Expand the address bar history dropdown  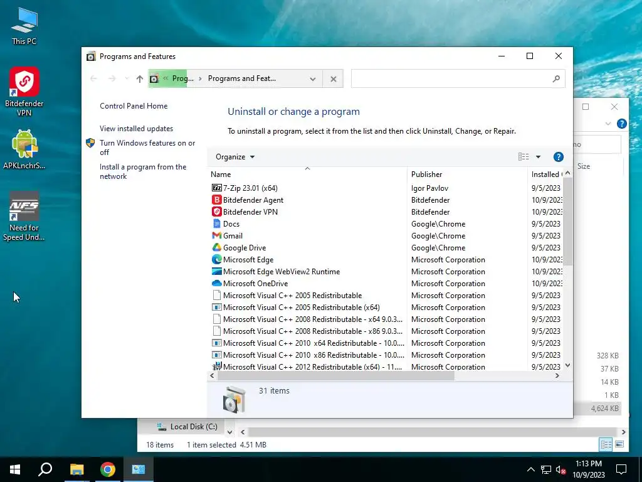(313, 78)
